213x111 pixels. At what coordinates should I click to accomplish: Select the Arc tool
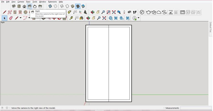click(25, 18)
